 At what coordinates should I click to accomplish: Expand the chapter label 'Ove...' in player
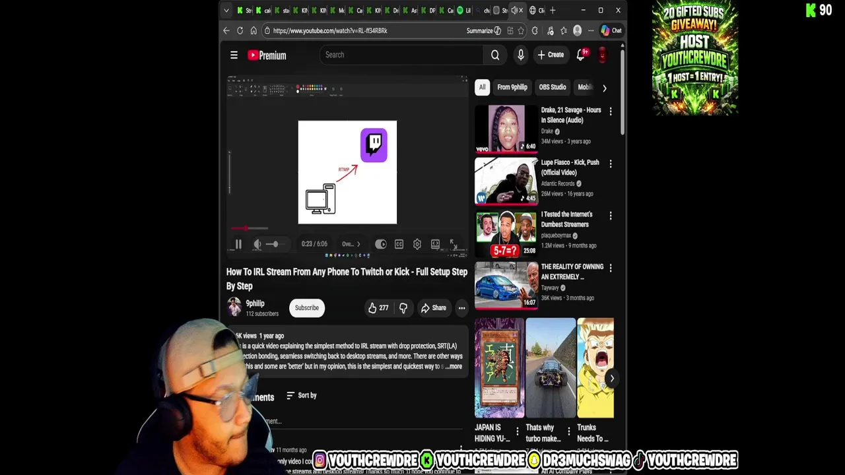351,244
